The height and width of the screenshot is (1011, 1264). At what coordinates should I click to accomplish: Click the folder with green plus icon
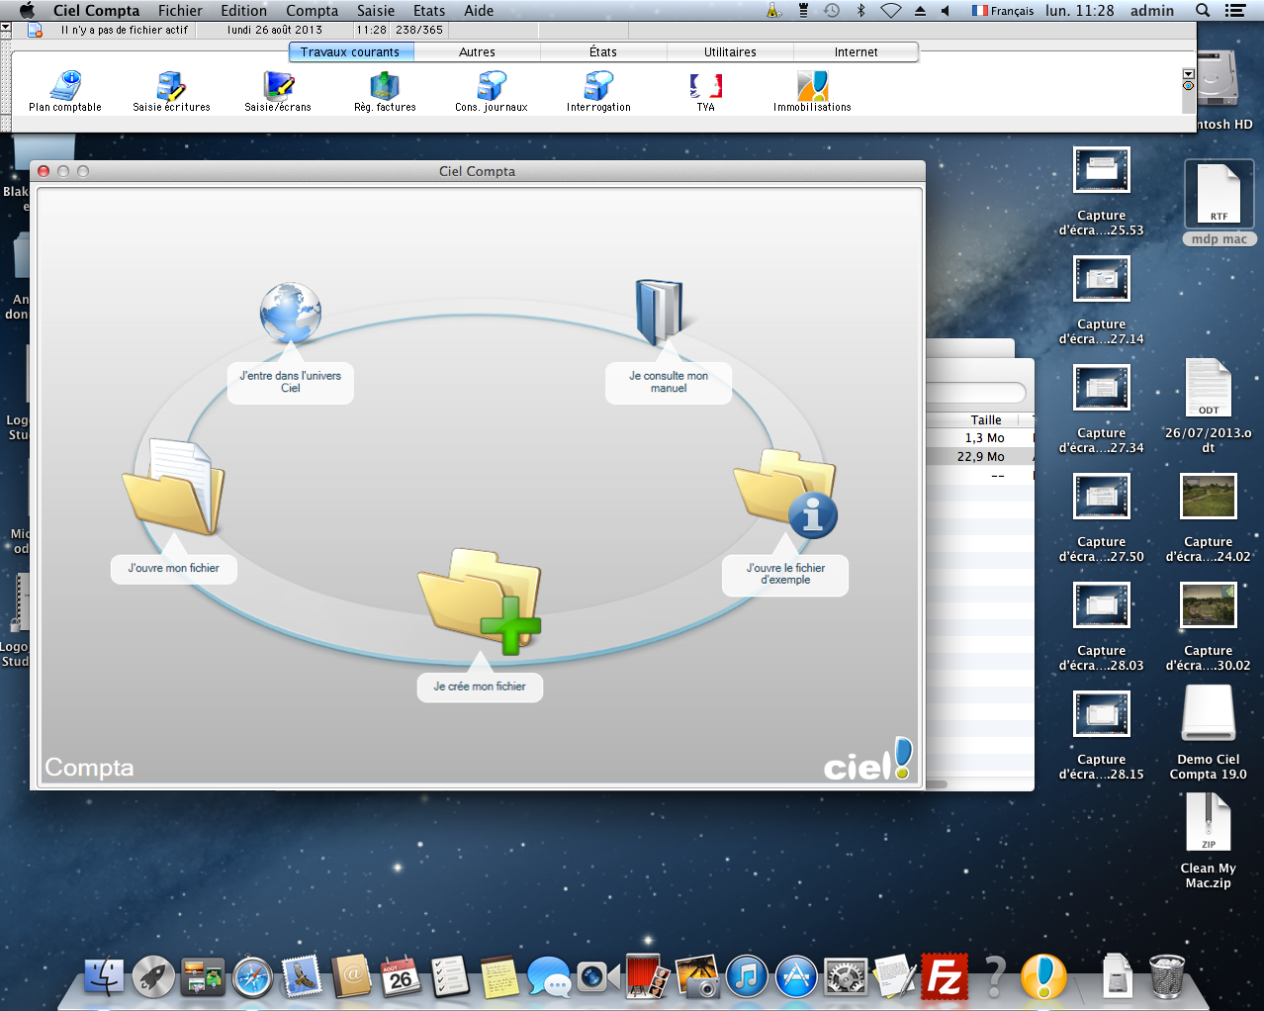click(481, 601)
